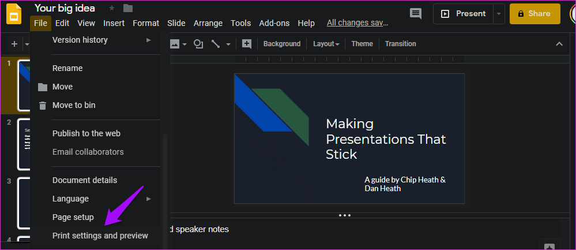Open the Tools menu
This screenshot has height=250, width=576.
(x=240, y=23)
